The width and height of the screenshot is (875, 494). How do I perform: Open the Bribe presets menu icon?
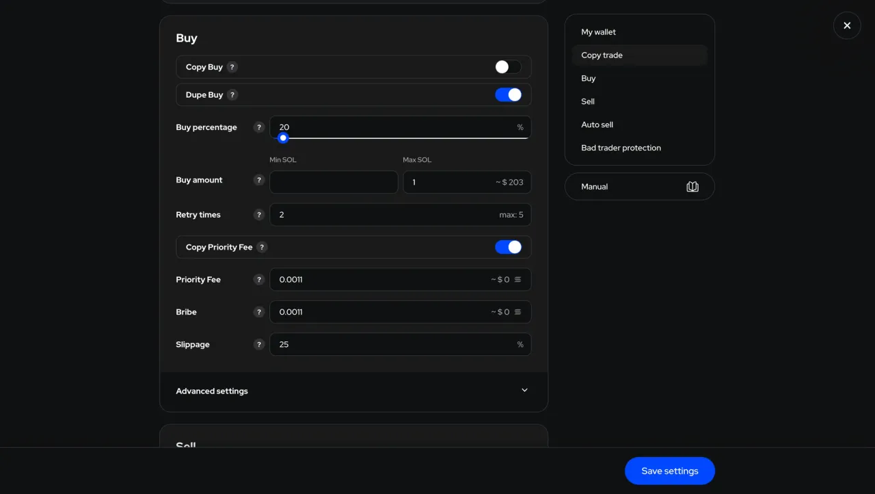tap(517, 312)
